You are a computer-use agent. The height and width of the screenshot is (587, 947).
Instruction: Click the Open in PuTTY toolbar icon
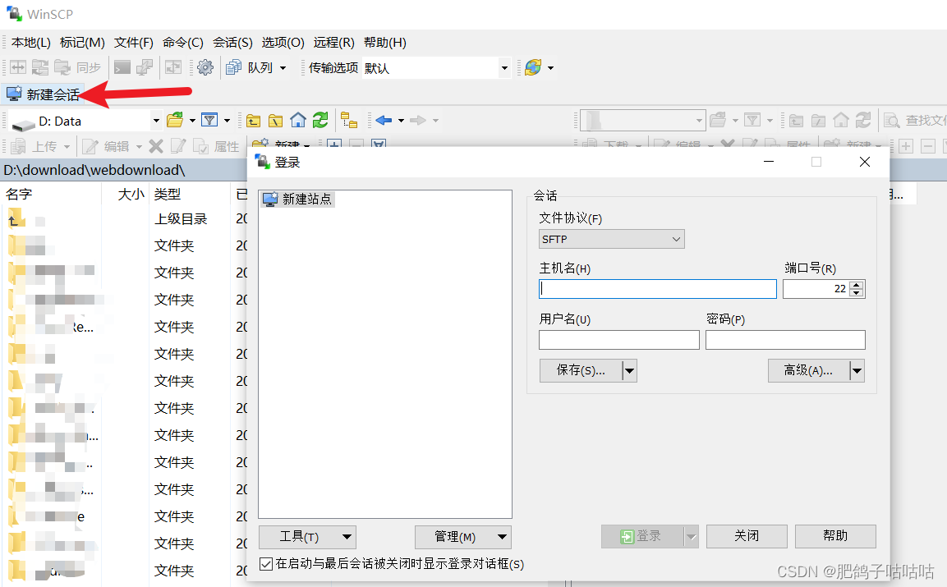pyautogui.click(x=144, y=67)
